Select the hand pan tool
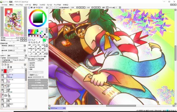This screenshot has width=177, height=112. (37, 43)
